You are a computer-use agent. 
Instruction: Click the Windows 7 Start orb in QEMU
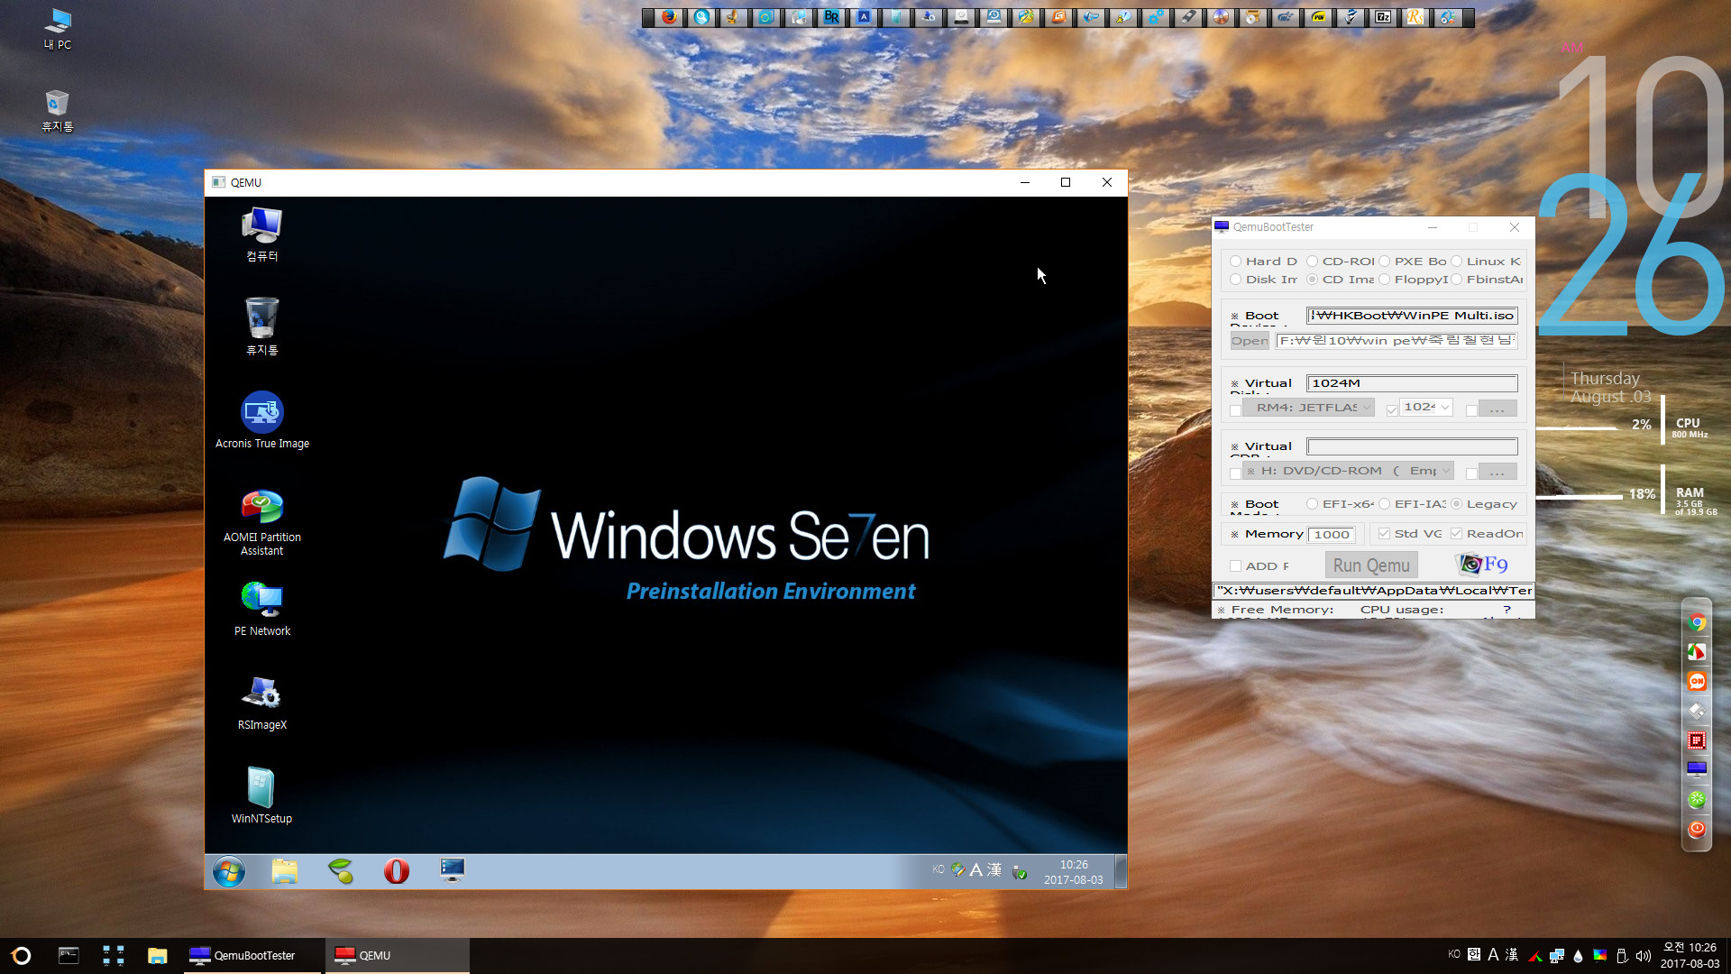pyautogui.click(x=229, y=872)
